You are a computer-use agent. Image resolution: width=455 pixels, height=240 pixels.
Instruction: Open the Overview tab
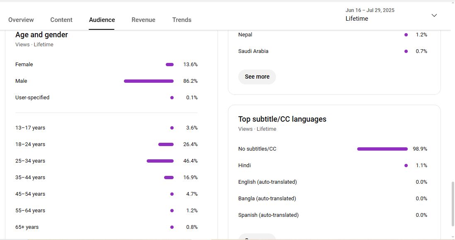tap(21, 20)
